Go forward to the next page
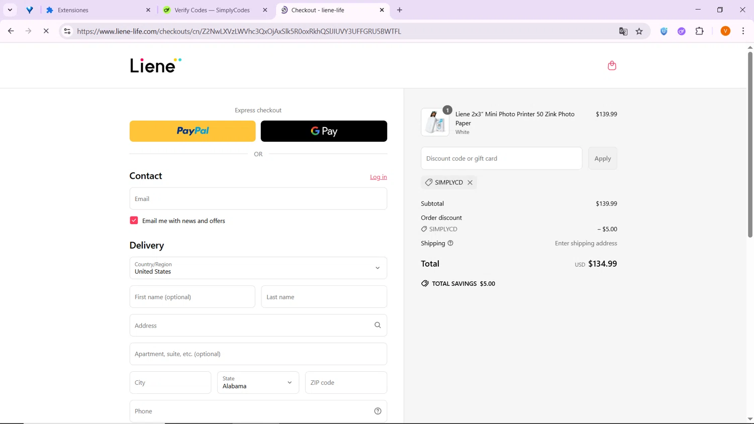Screen dimensions: 754x424 tap(29, 31)
